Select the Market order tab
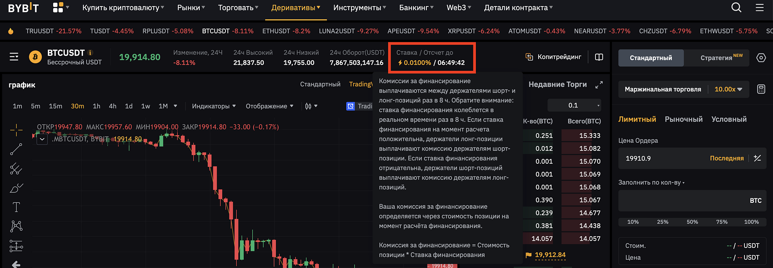This screenshot has height=268, width=773. tap(684, 119)
